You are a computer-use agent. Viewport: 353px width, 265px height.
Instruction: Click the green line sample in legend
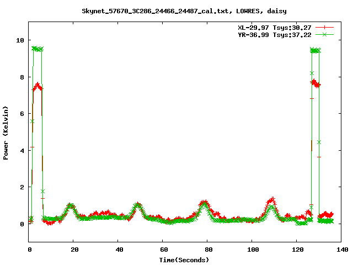[x=324, y=34]
